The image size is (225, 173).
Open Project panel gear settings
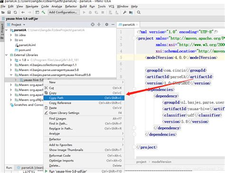pos(107,25)
